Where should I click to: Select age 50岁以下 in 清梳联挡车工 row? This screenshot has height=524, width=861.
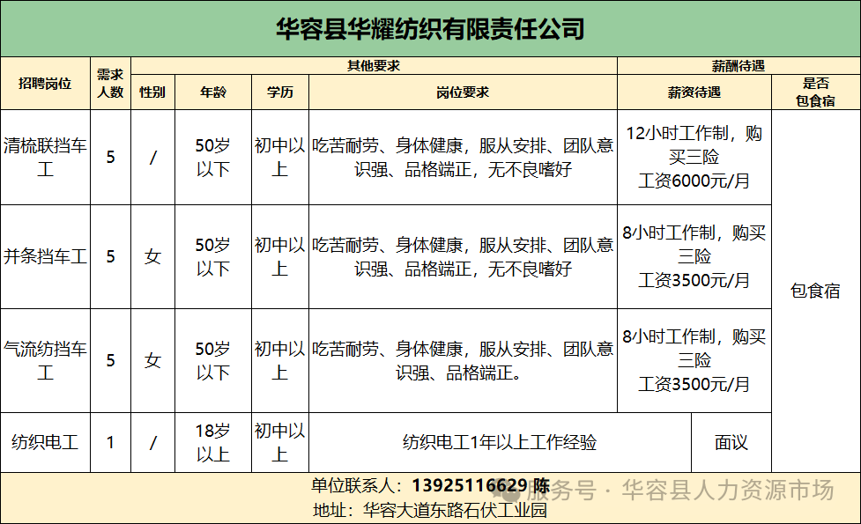[x=213, y=158]
